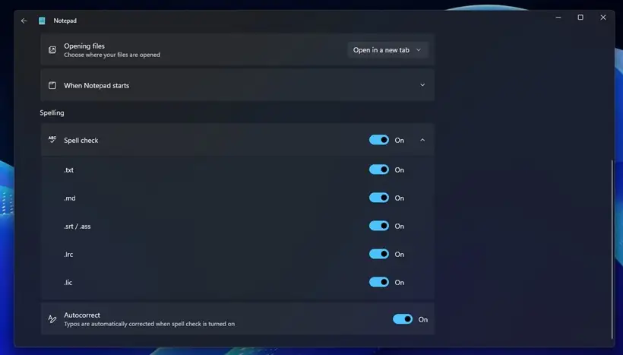Screen dimensions: 623x355
Task: Click the Opening files icon
Action: tap(52, 49)
